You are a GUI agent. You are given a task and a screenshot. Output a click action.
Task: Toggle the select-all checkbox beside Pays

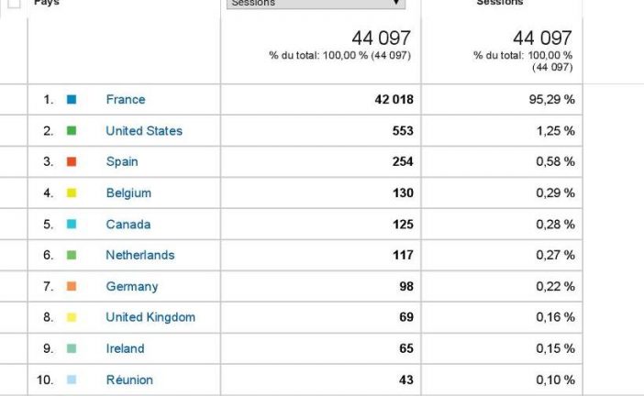point(14,3)
